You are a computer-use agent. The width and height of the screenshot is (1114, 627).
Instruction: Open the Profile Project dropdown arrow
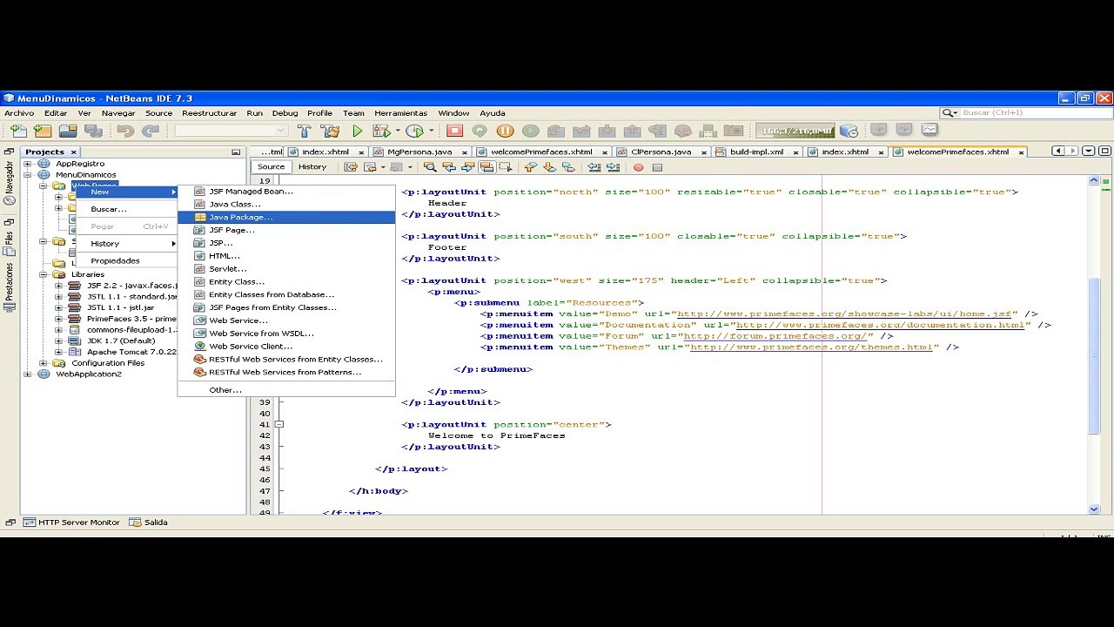pyautogui.click(x=431, y=131)
